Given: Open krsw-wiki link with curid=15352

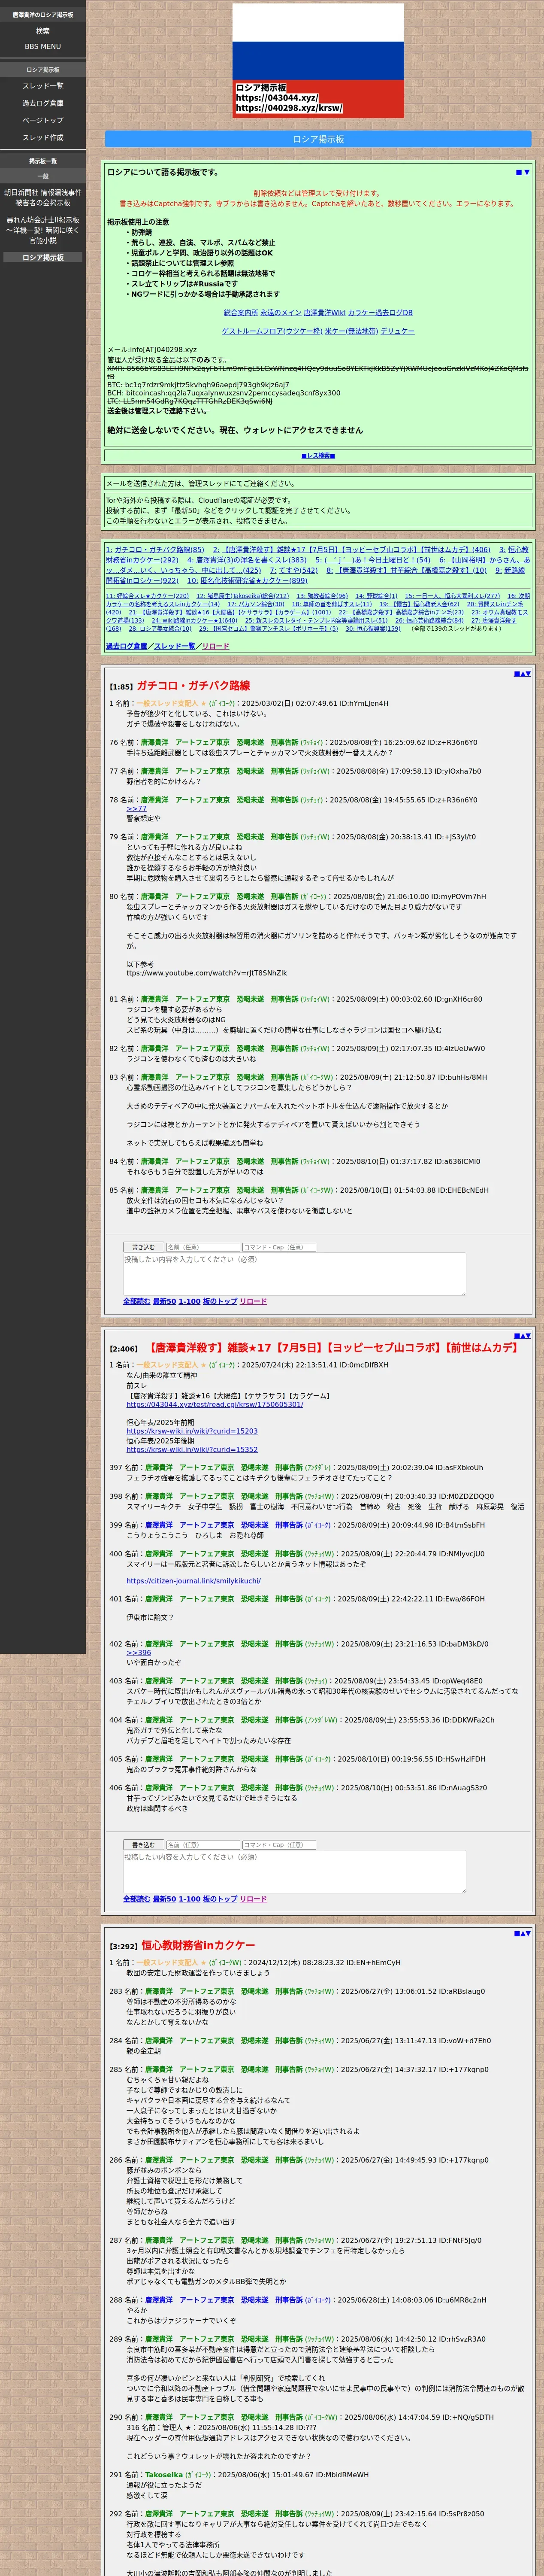Looking at the screenshot, I should pyautogui.click(x=192, y=1449).
